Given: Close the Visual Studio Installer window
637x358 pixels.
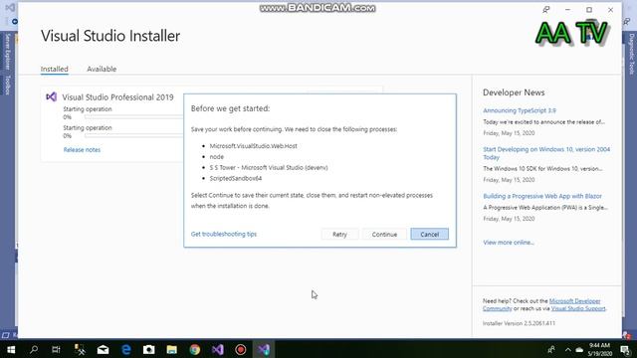Looking at the screenshot, I should [x=610, y=10].
